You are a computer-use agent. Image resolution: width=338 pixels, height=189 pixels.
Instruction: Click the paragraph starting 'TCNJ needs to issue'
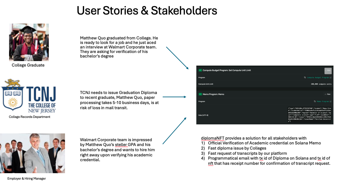click(119, 100)
